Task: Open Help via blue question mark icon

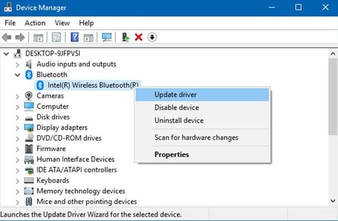Action: (75, 37)
